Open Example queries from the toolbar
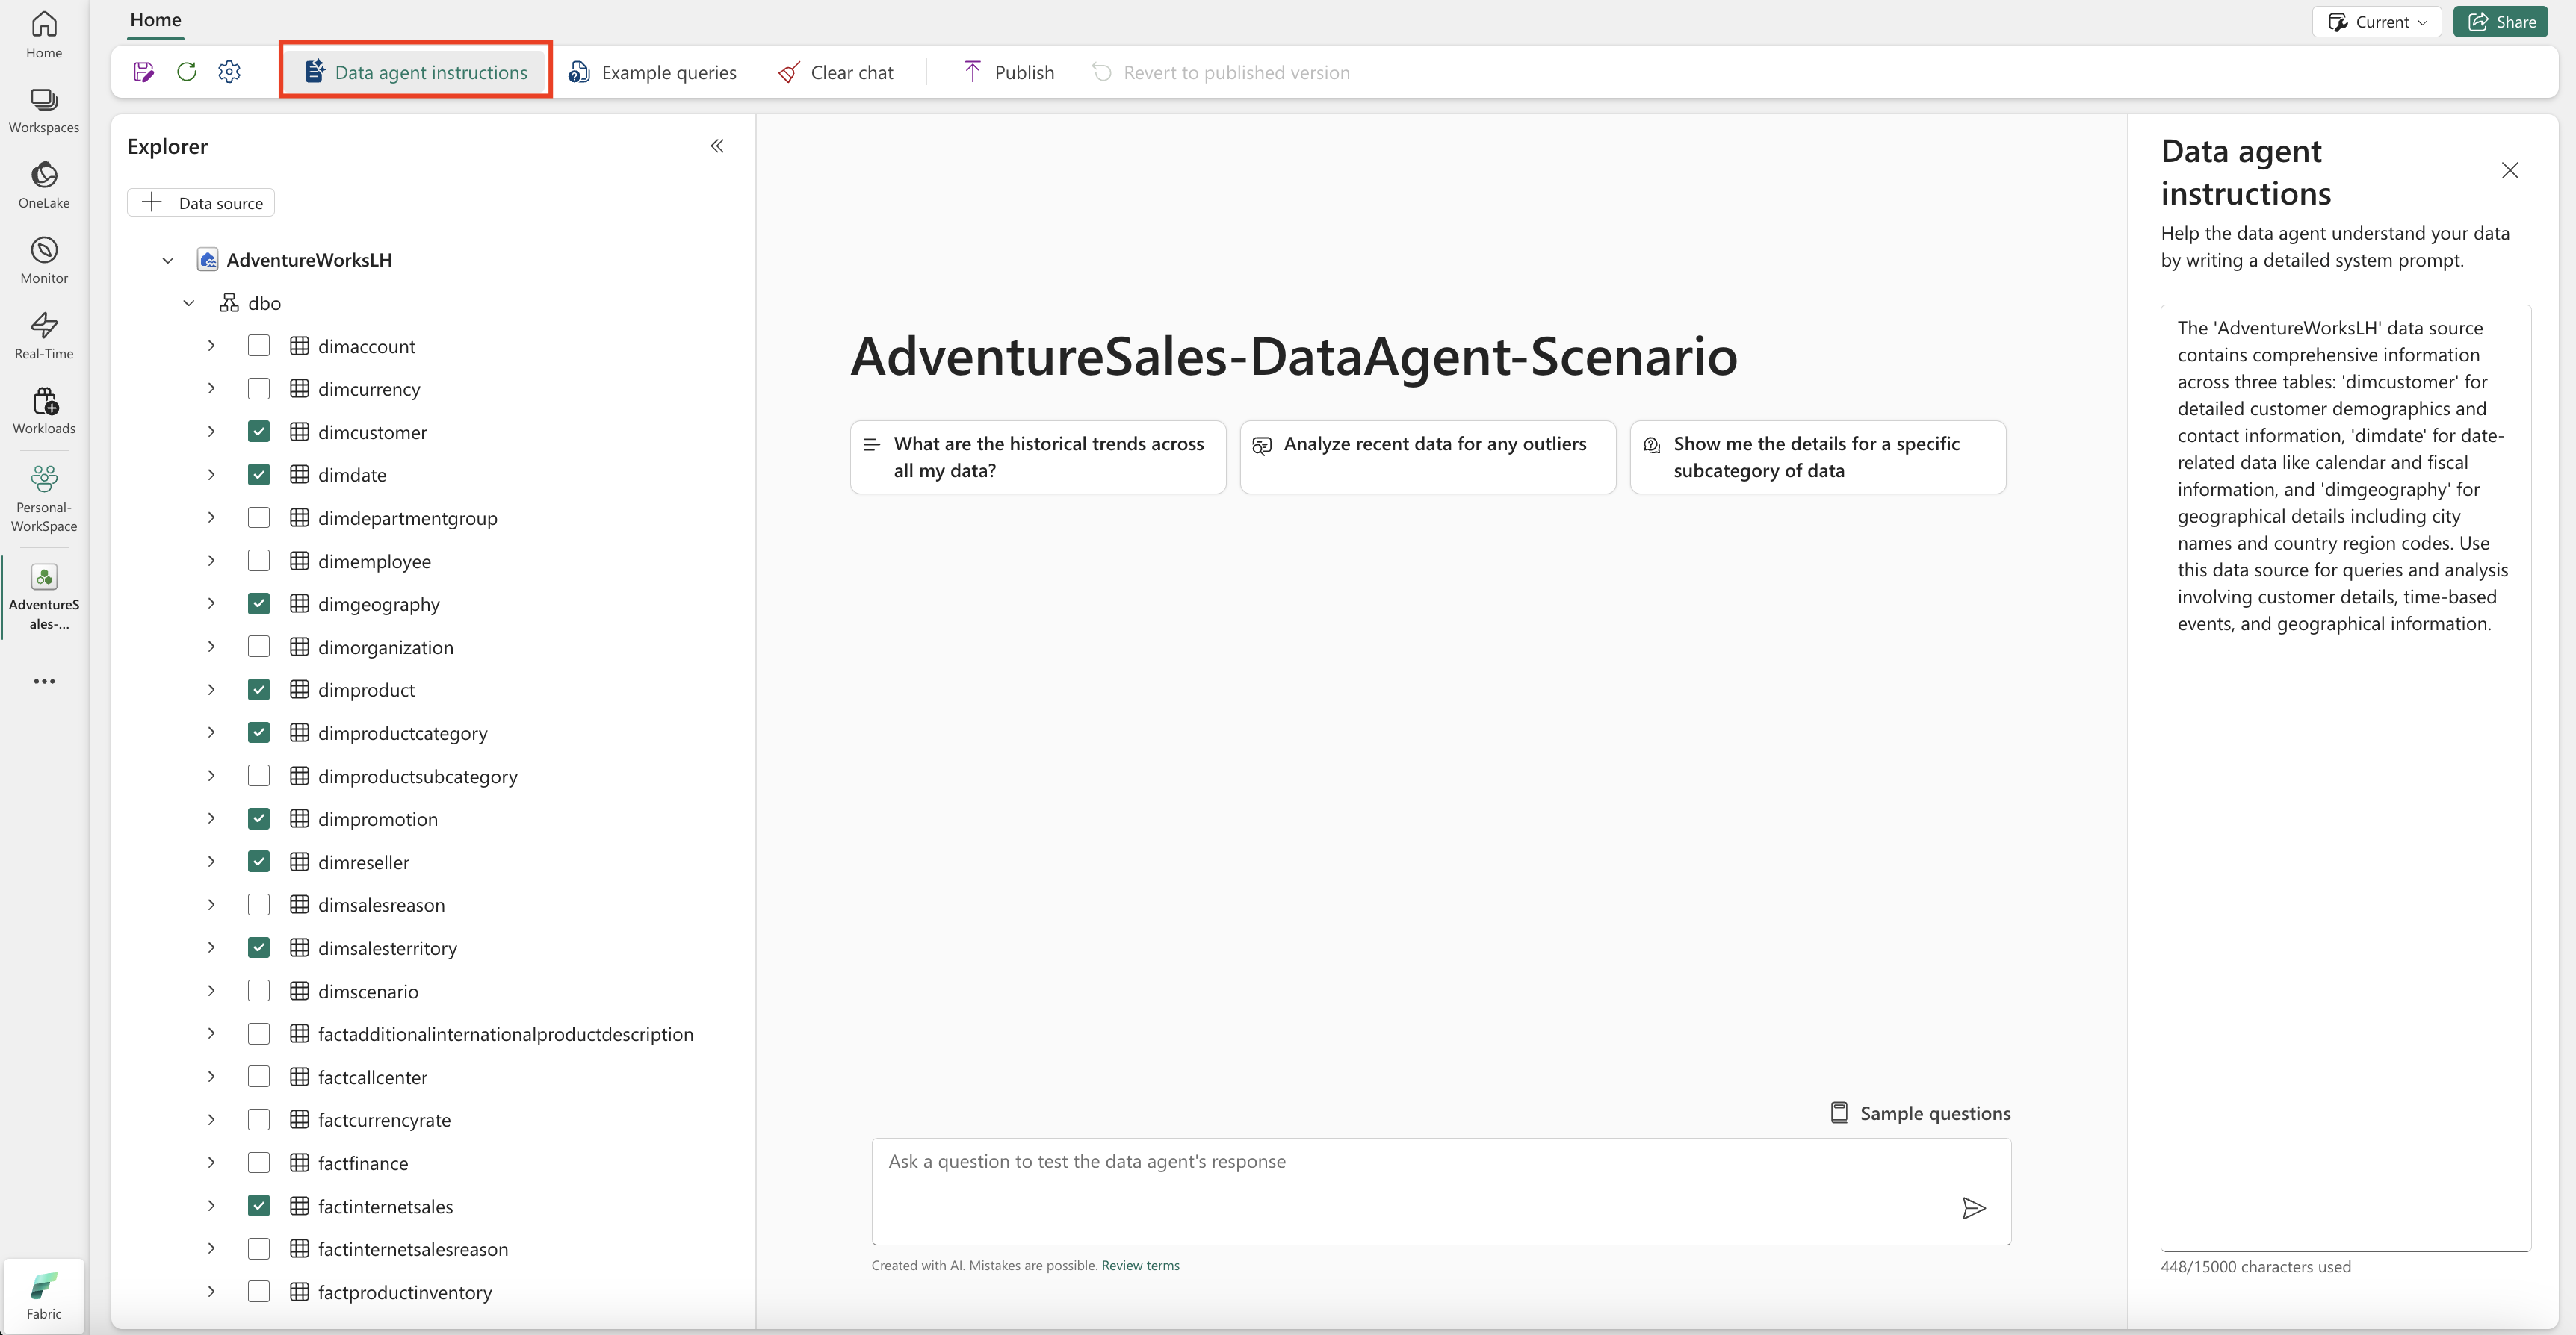The image size is (2576, 1335). (x=652, y=72)
